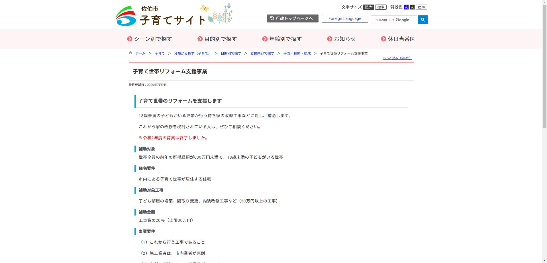Go to 行政トップページへ

pos(292,18)
